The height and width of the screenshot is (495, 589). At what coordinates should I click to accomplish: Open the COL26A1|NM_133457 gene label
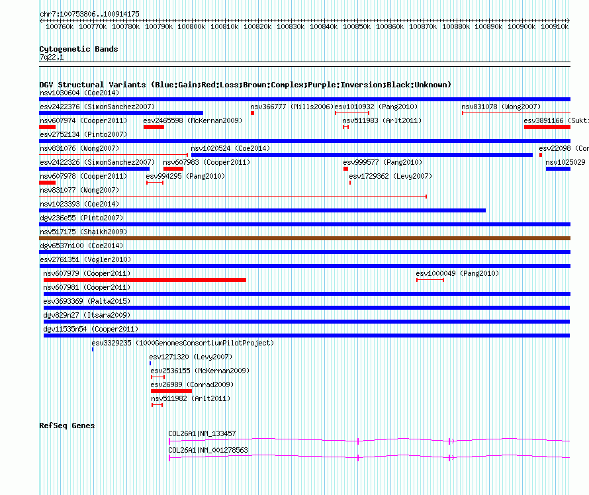[x=202, y=433]
